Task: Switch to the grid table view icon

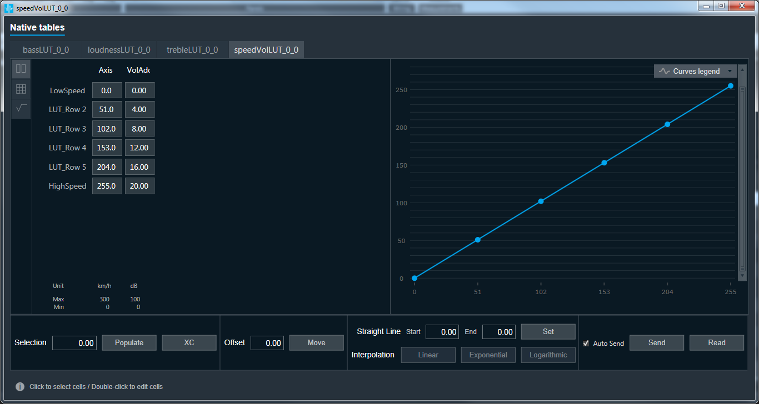Action: coord(21,89)
